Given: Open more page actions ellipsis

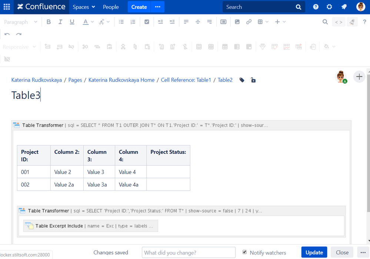Looking at the screenshot, I should coord(363,252).
